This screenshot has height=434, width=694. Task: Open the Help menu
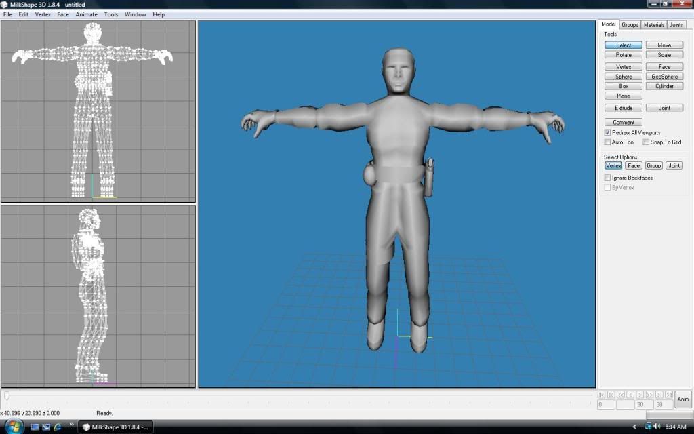coord(159,14)
